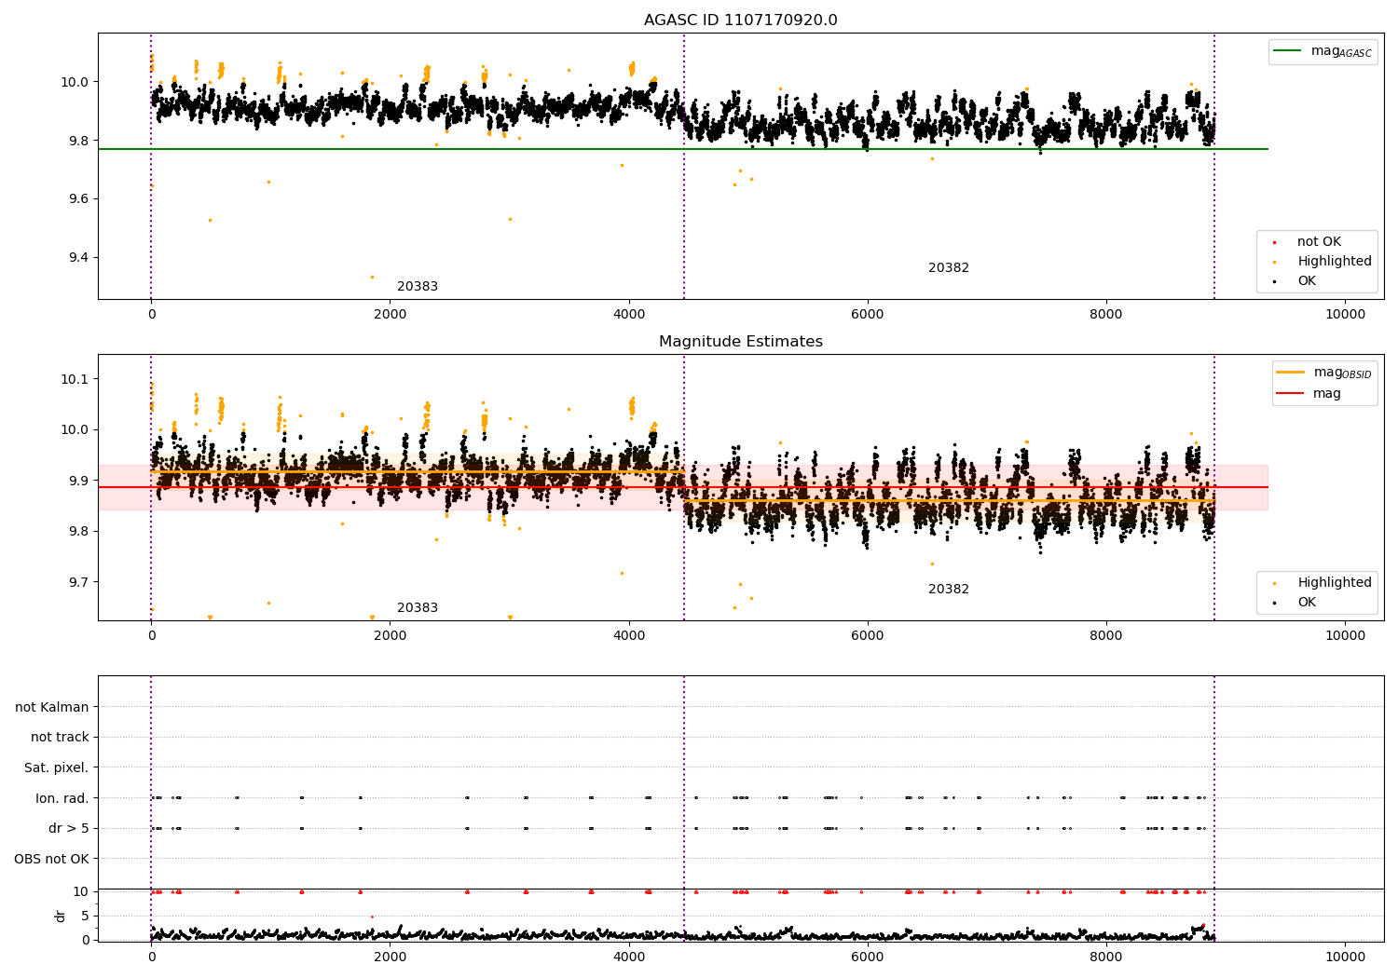Click x-tick 2000 under the dr panel

click(390, 958)
